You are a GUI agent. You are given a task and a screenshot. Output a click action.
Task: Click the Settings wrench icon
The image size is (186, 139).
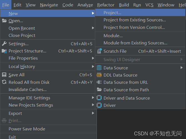click(4, 44)
